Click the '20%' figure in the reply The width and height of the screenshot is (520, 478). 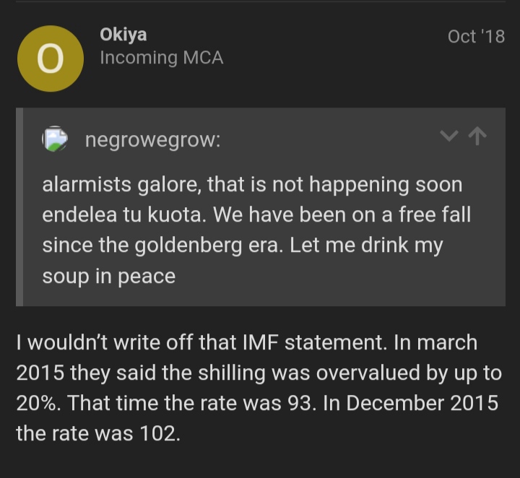pyautogui.click(x=39, y=403)
